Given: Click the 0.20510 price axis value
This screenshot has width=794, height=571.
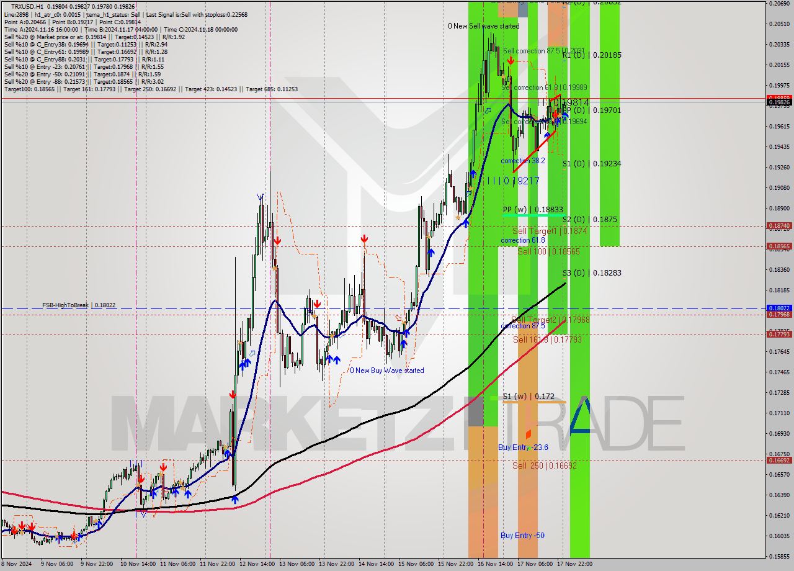Looking at the screenshot, I should point(780,24).
